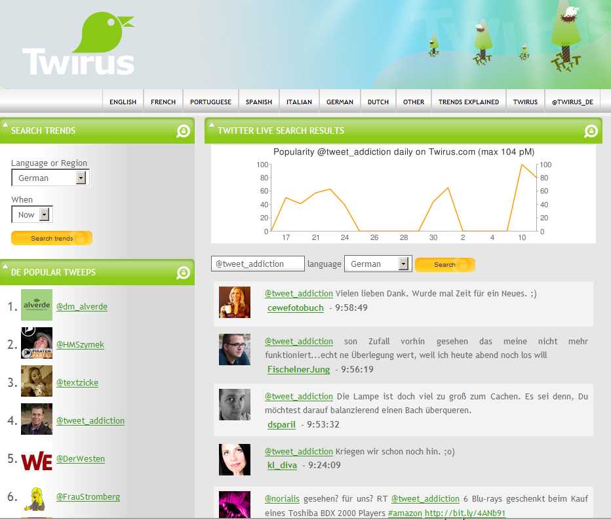Click the alverde avatar thumbnail
611x520 pixels.
pyautogui.click(x=37, y=305)
